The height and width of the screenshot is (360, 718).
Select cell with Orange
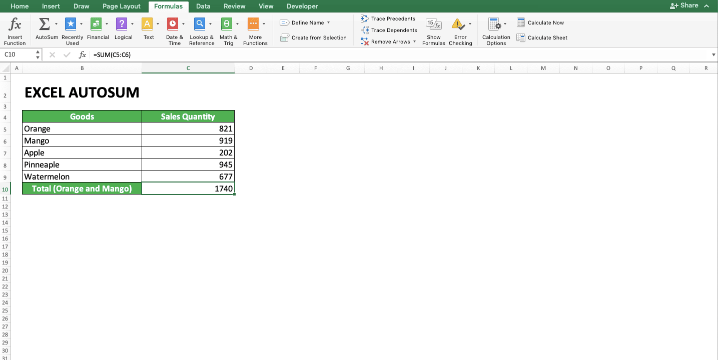point(82,128)
